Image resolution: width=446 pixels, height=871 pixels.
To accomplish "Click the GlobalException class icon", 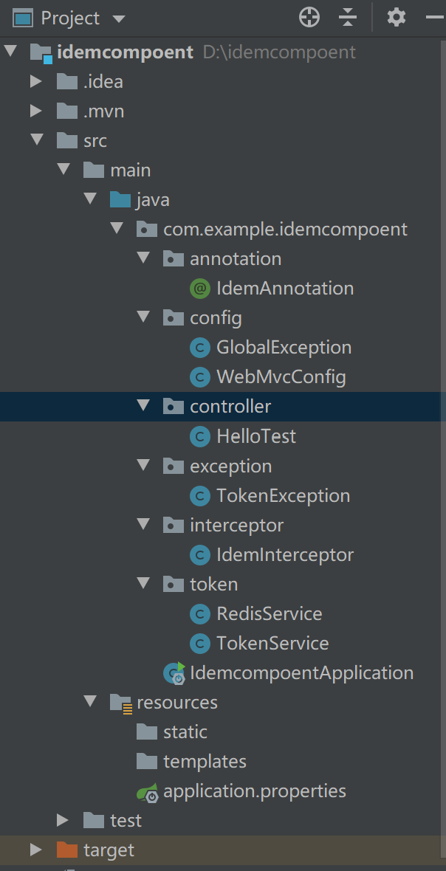I will [x=199, y=348].
